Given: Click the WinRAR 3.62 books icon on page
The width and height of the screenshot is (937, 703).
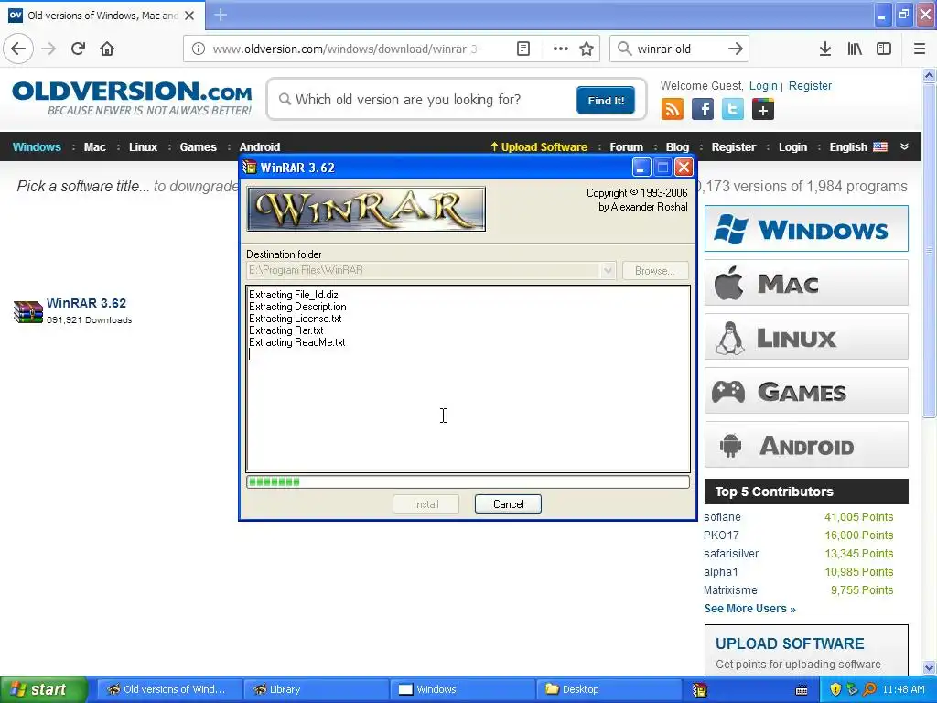Looking at the screenshot, I should (x=28, y=311).
